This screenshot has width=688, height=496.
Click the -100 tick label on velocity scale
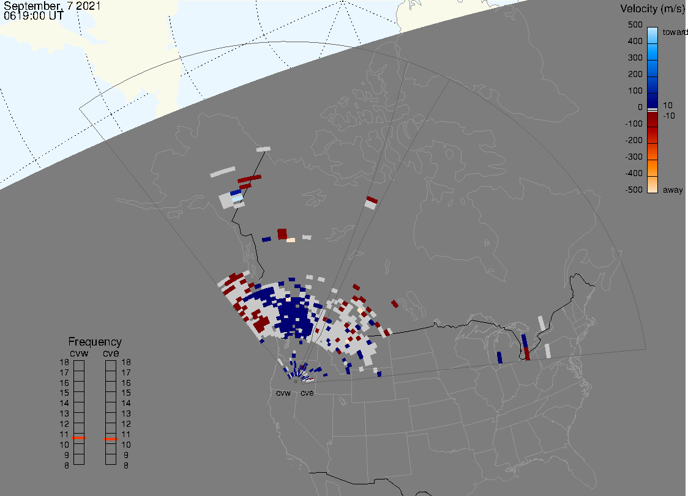pos(634,124)
